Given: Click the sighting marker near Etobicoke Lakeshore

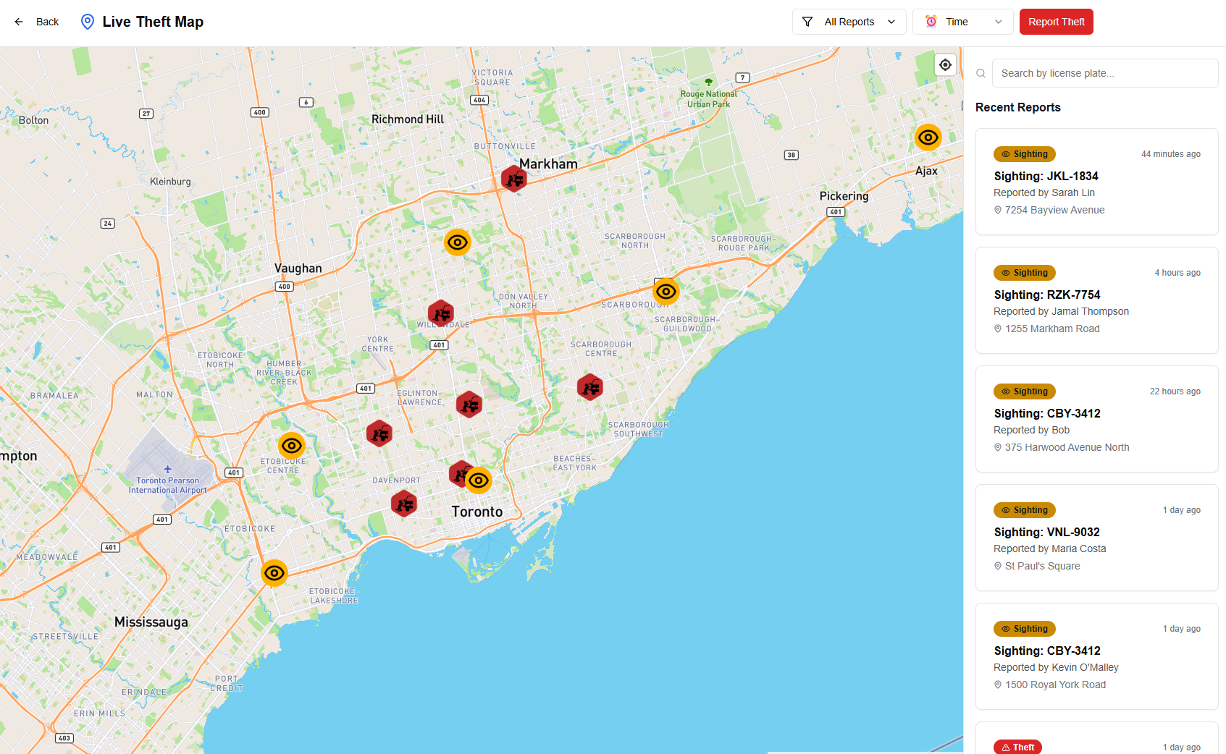Looking at the screenshot, I should [274, 573].
